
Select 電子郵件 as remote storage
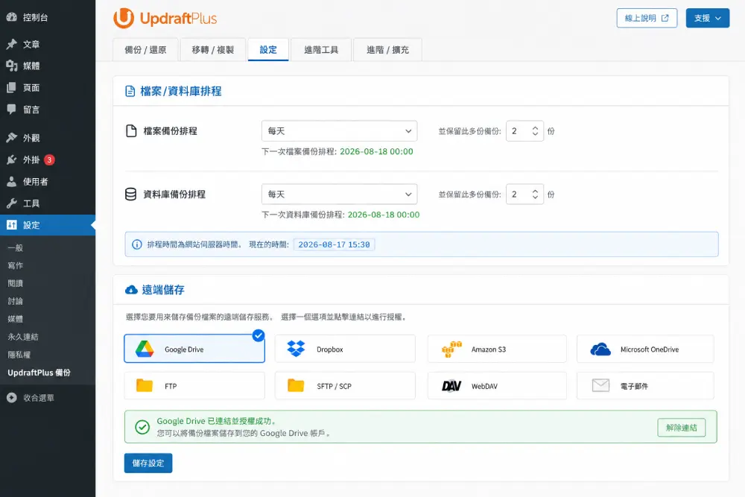click(x=645, y=385)
